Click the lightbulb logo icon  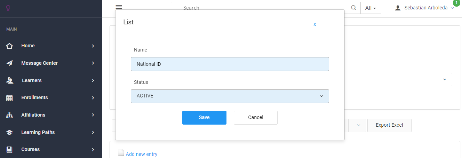pyautogui.click(x=8, y=8)
